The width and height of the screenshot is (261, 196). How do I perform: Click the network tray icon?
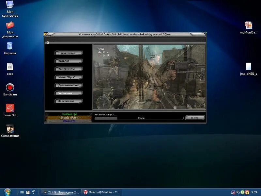(233, 192)
